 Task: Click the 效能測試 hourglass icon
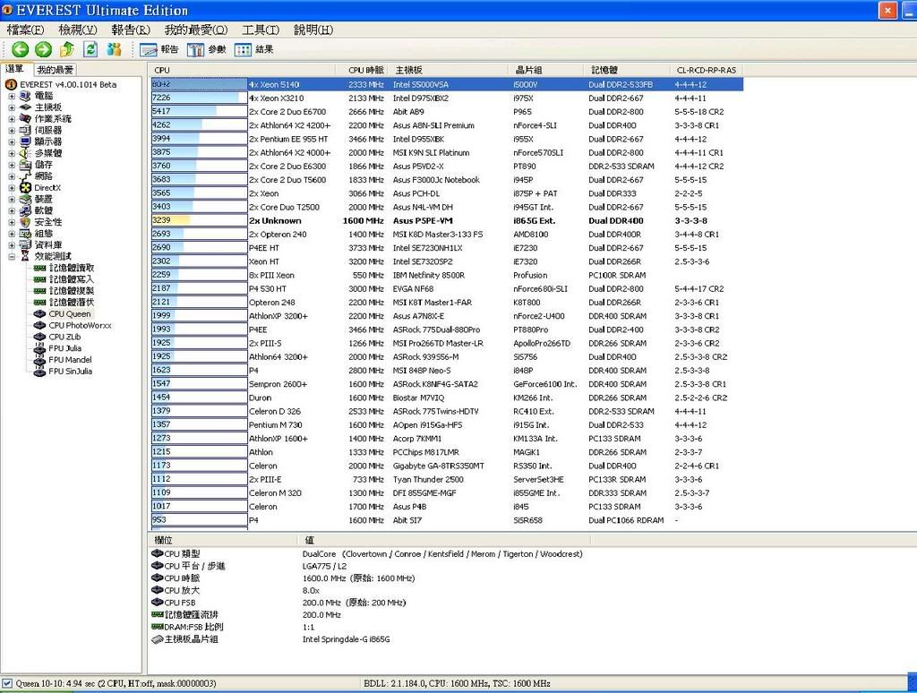tap(25, 256)
